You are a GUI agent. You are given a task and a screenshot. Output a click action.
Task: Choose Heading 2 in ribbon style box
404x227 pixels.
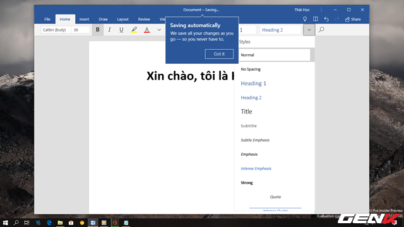(280, 30)
